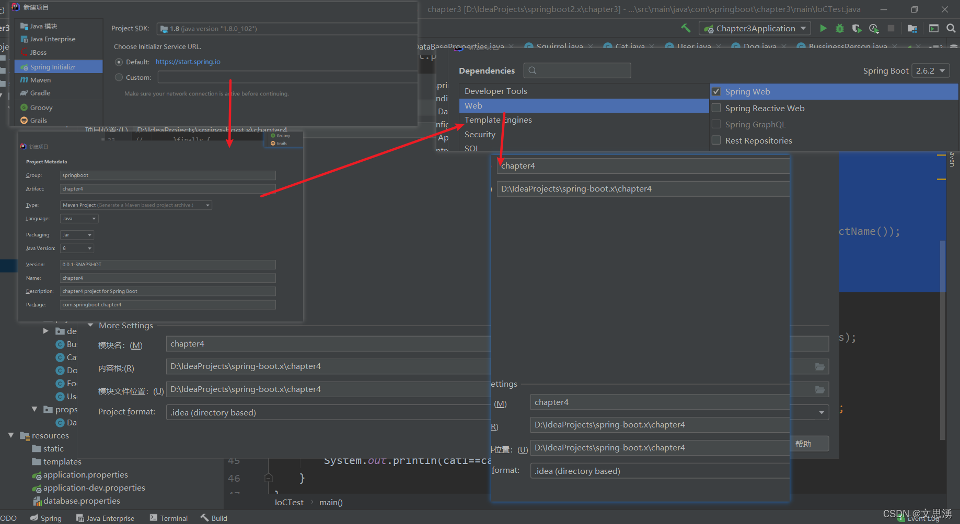Screen dimensions: 960x524
Task: Click the gray Stop square icon
Action: tap(891, 28)
